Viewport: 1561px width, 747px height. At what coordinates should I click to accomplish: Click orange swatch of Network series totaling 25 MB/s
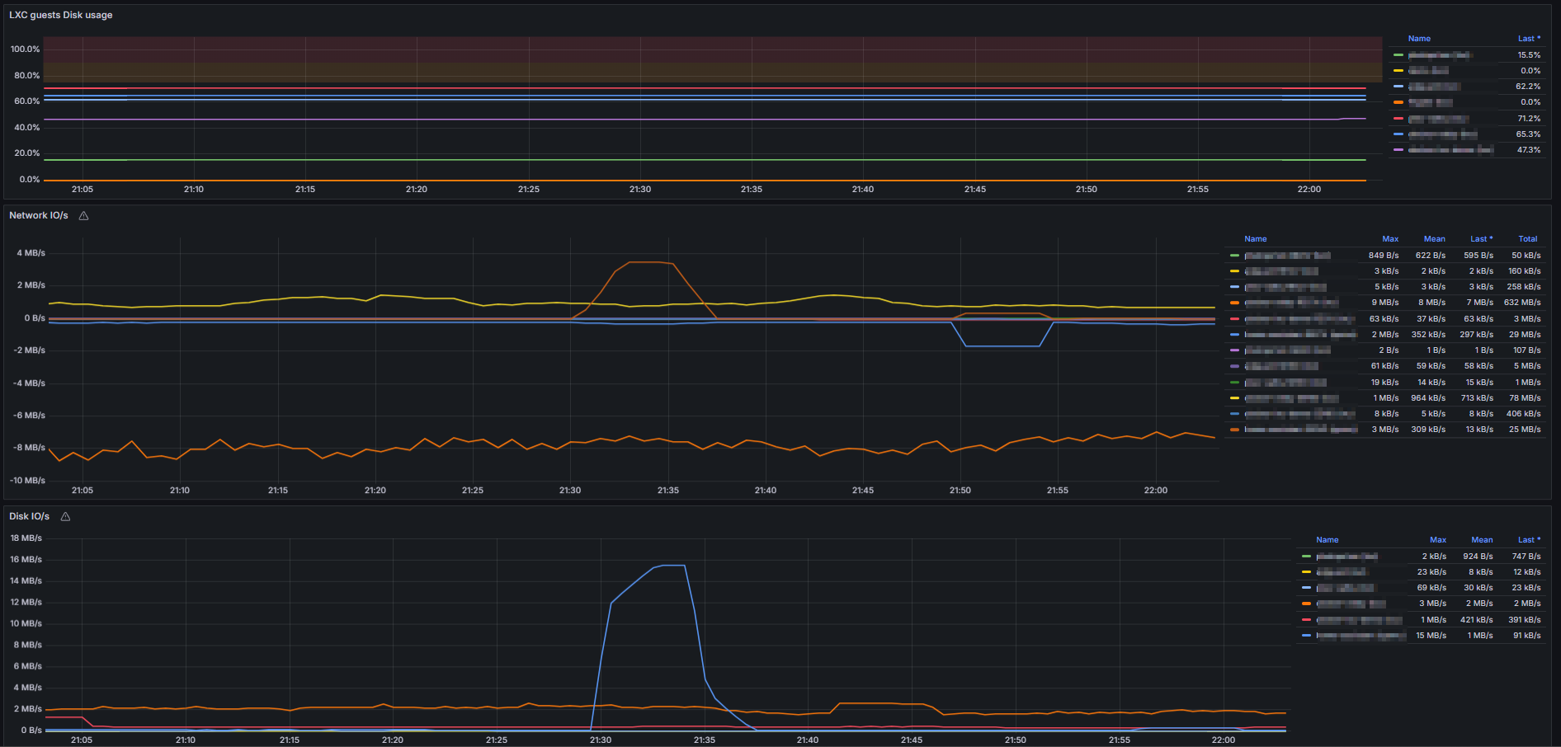click(x=1234, y=430)
